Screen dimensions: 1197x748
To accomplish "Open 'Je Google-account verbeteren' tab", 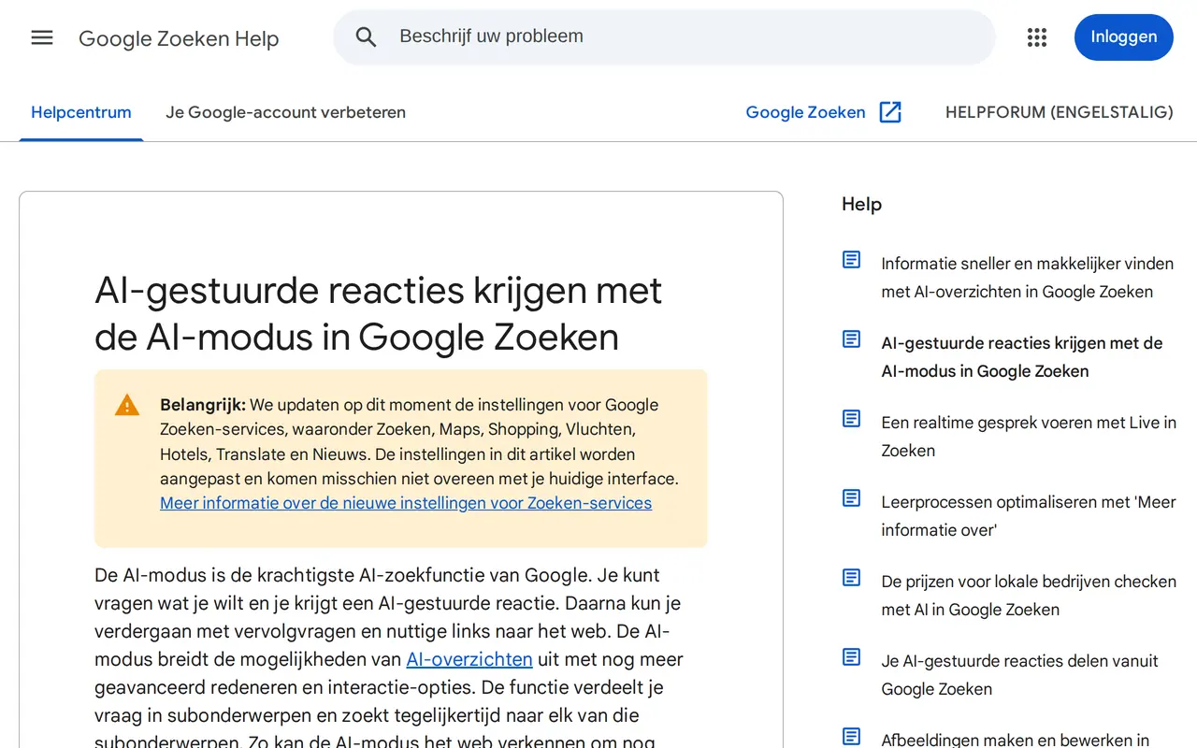I will [286, 112].
